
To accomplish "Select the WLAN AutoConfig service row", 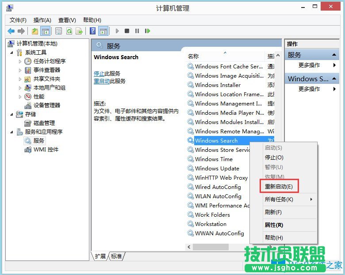I will click(x=218, y=196).
